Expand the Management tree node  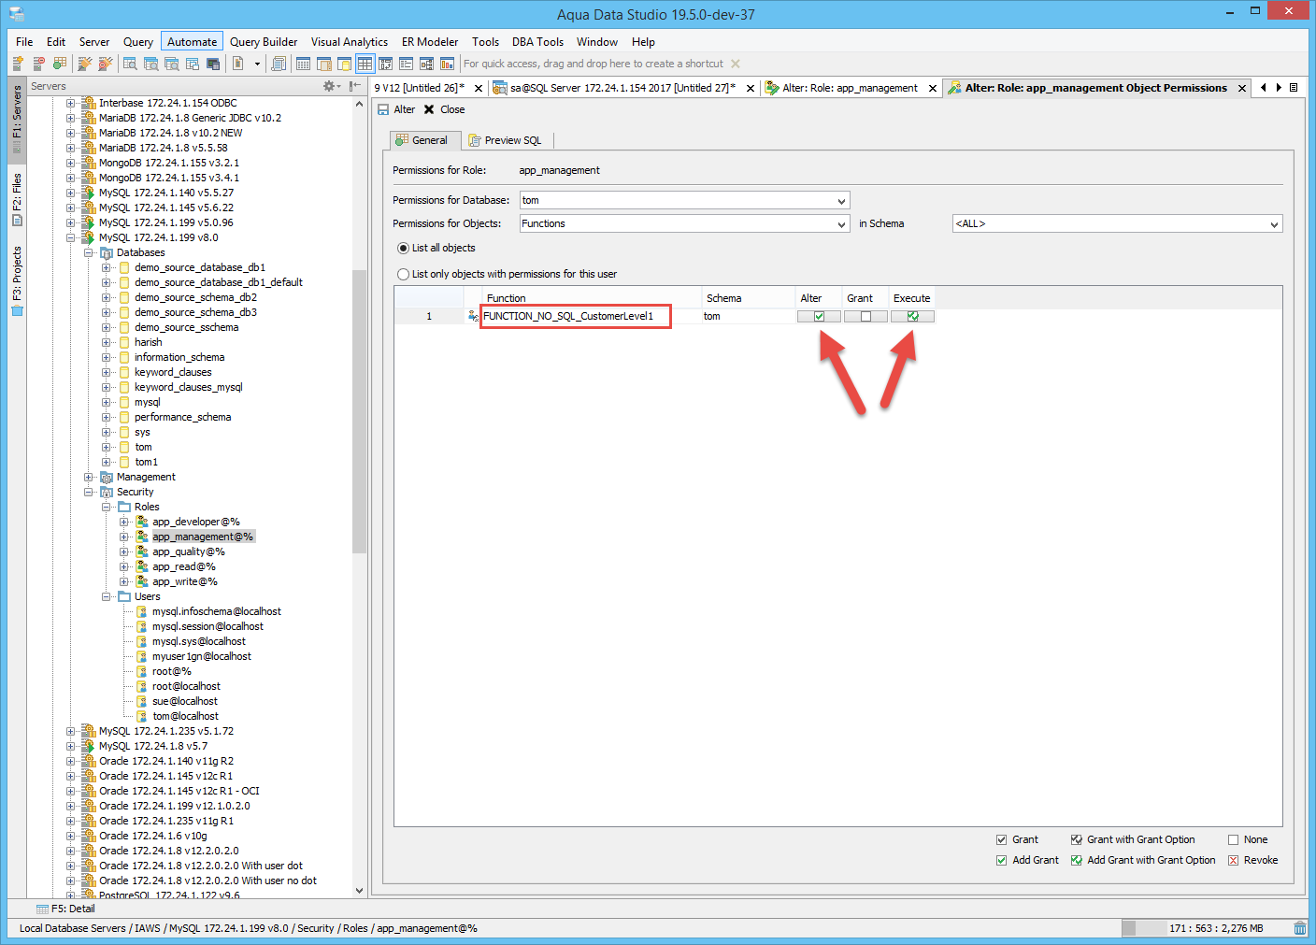pyautogui.click(x=89, y=477)
